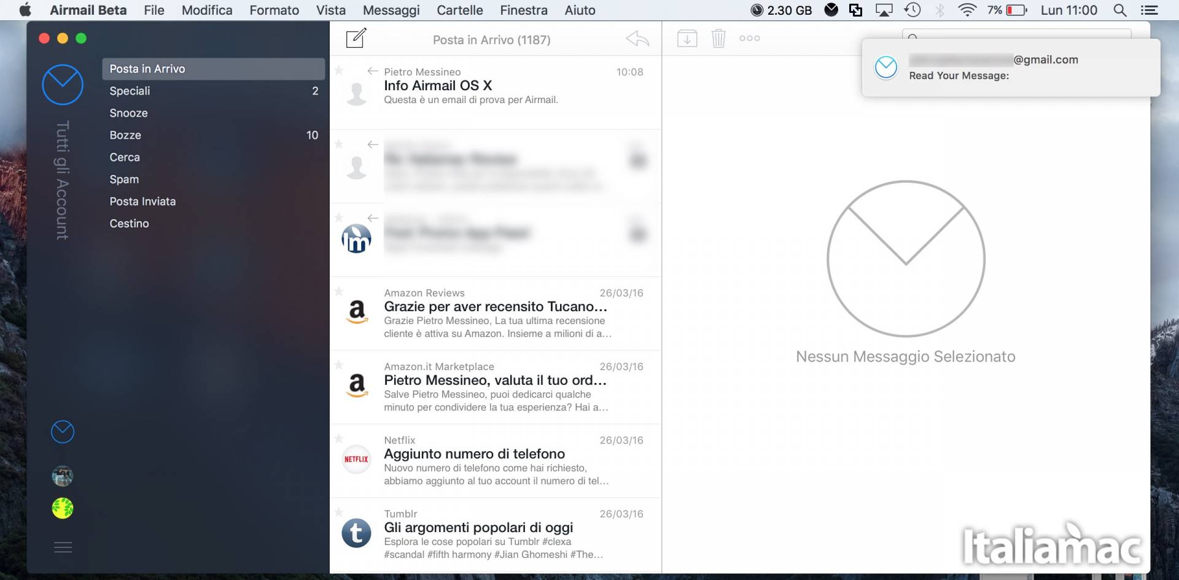Screen dimensions: 1179x580
Task: Open Posta in Arrivo folder
Action: point(213,69)
